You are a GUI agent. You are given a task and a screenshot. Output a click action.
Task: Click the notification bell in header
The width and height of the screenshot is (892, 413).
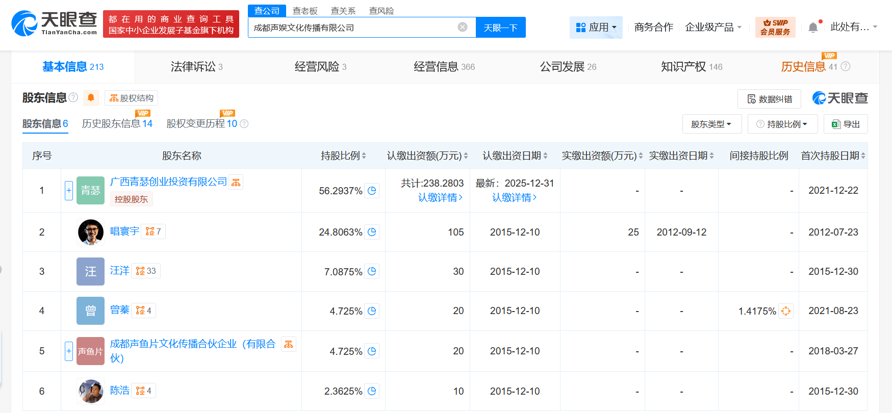tap(813, 28)
